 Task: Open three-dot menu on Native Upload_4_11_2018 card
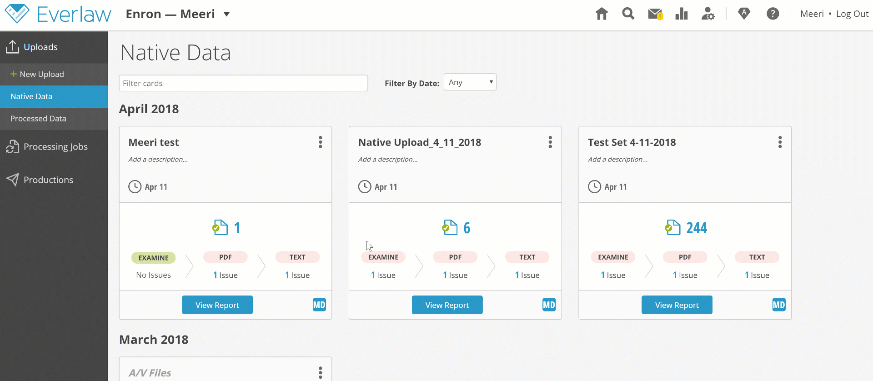[550, 142]
